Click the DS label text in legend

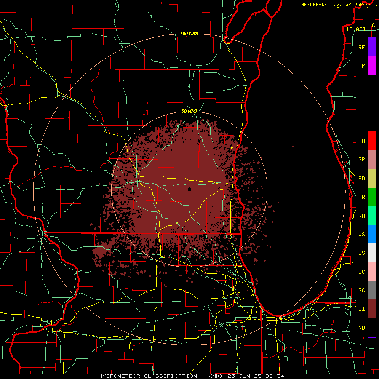[361, 253]
